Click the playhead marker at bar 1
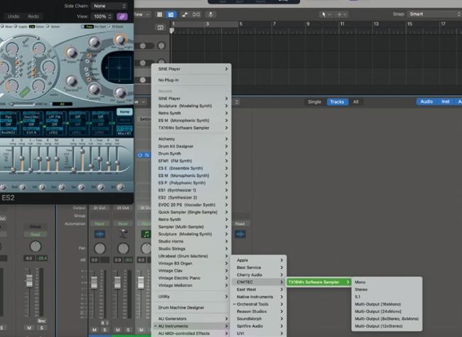Image resolution: width=462 pixels, height=337 pixels. 172,31
